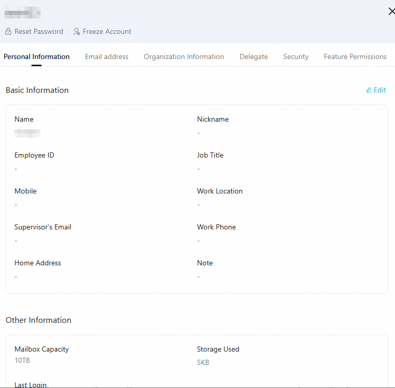Click the Other Information heading
The height and width of the screenshot is (388, 395).
point(39,320)
